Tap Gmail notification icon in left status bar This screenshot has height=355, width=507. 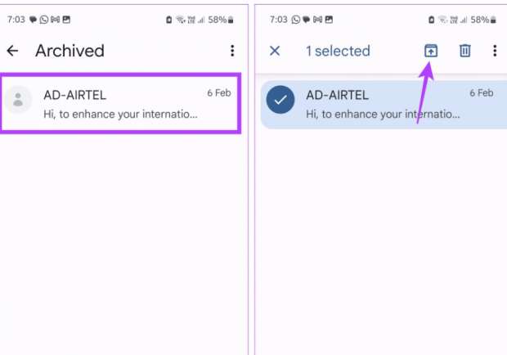55,20
